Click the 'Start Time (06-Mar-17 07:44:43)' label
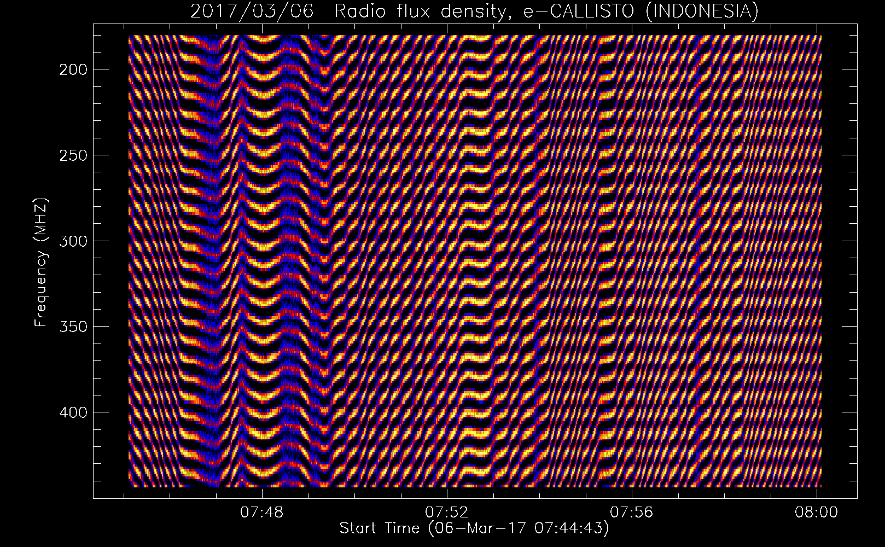The width and height of the screenshot is (885, 547). [474, 528]
